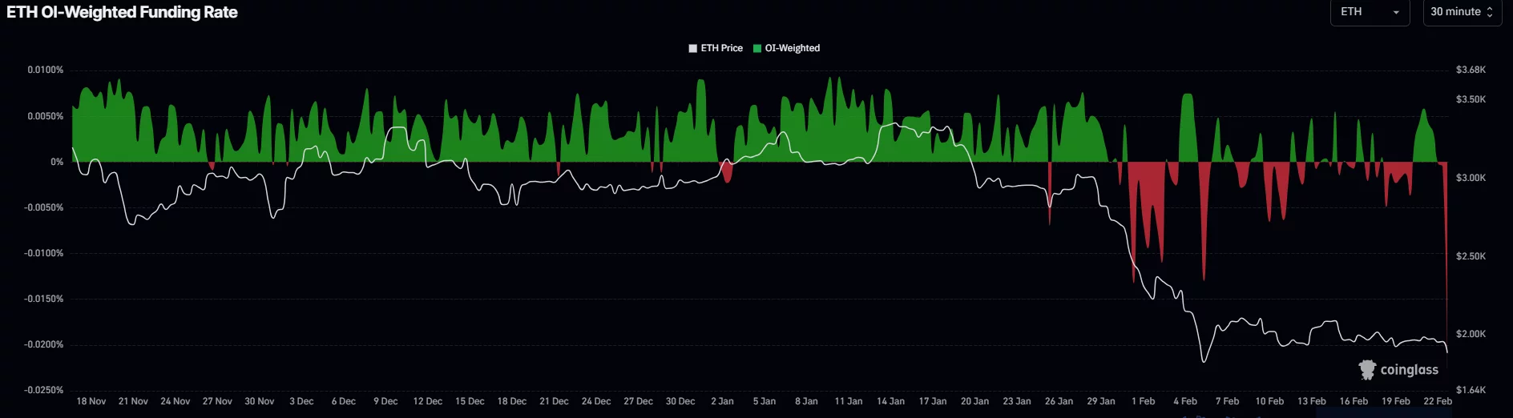Click the -0.0150% funding rate axis label
This screenshot has height=418, width=1513.
coord(44,299)
